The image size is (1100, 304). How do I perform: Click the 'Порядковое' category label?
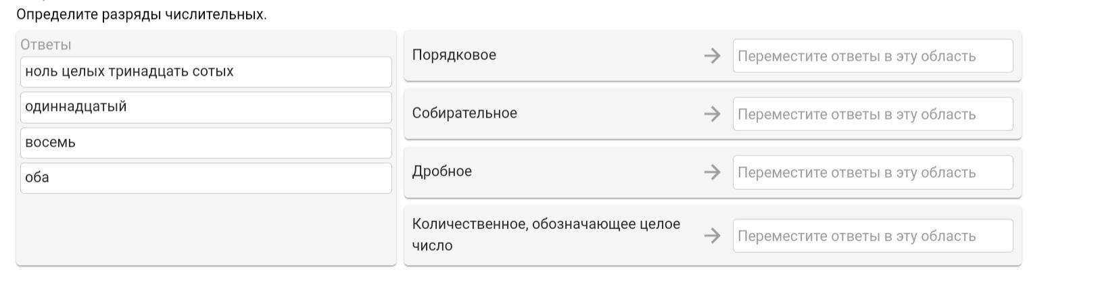pos(454,55)
